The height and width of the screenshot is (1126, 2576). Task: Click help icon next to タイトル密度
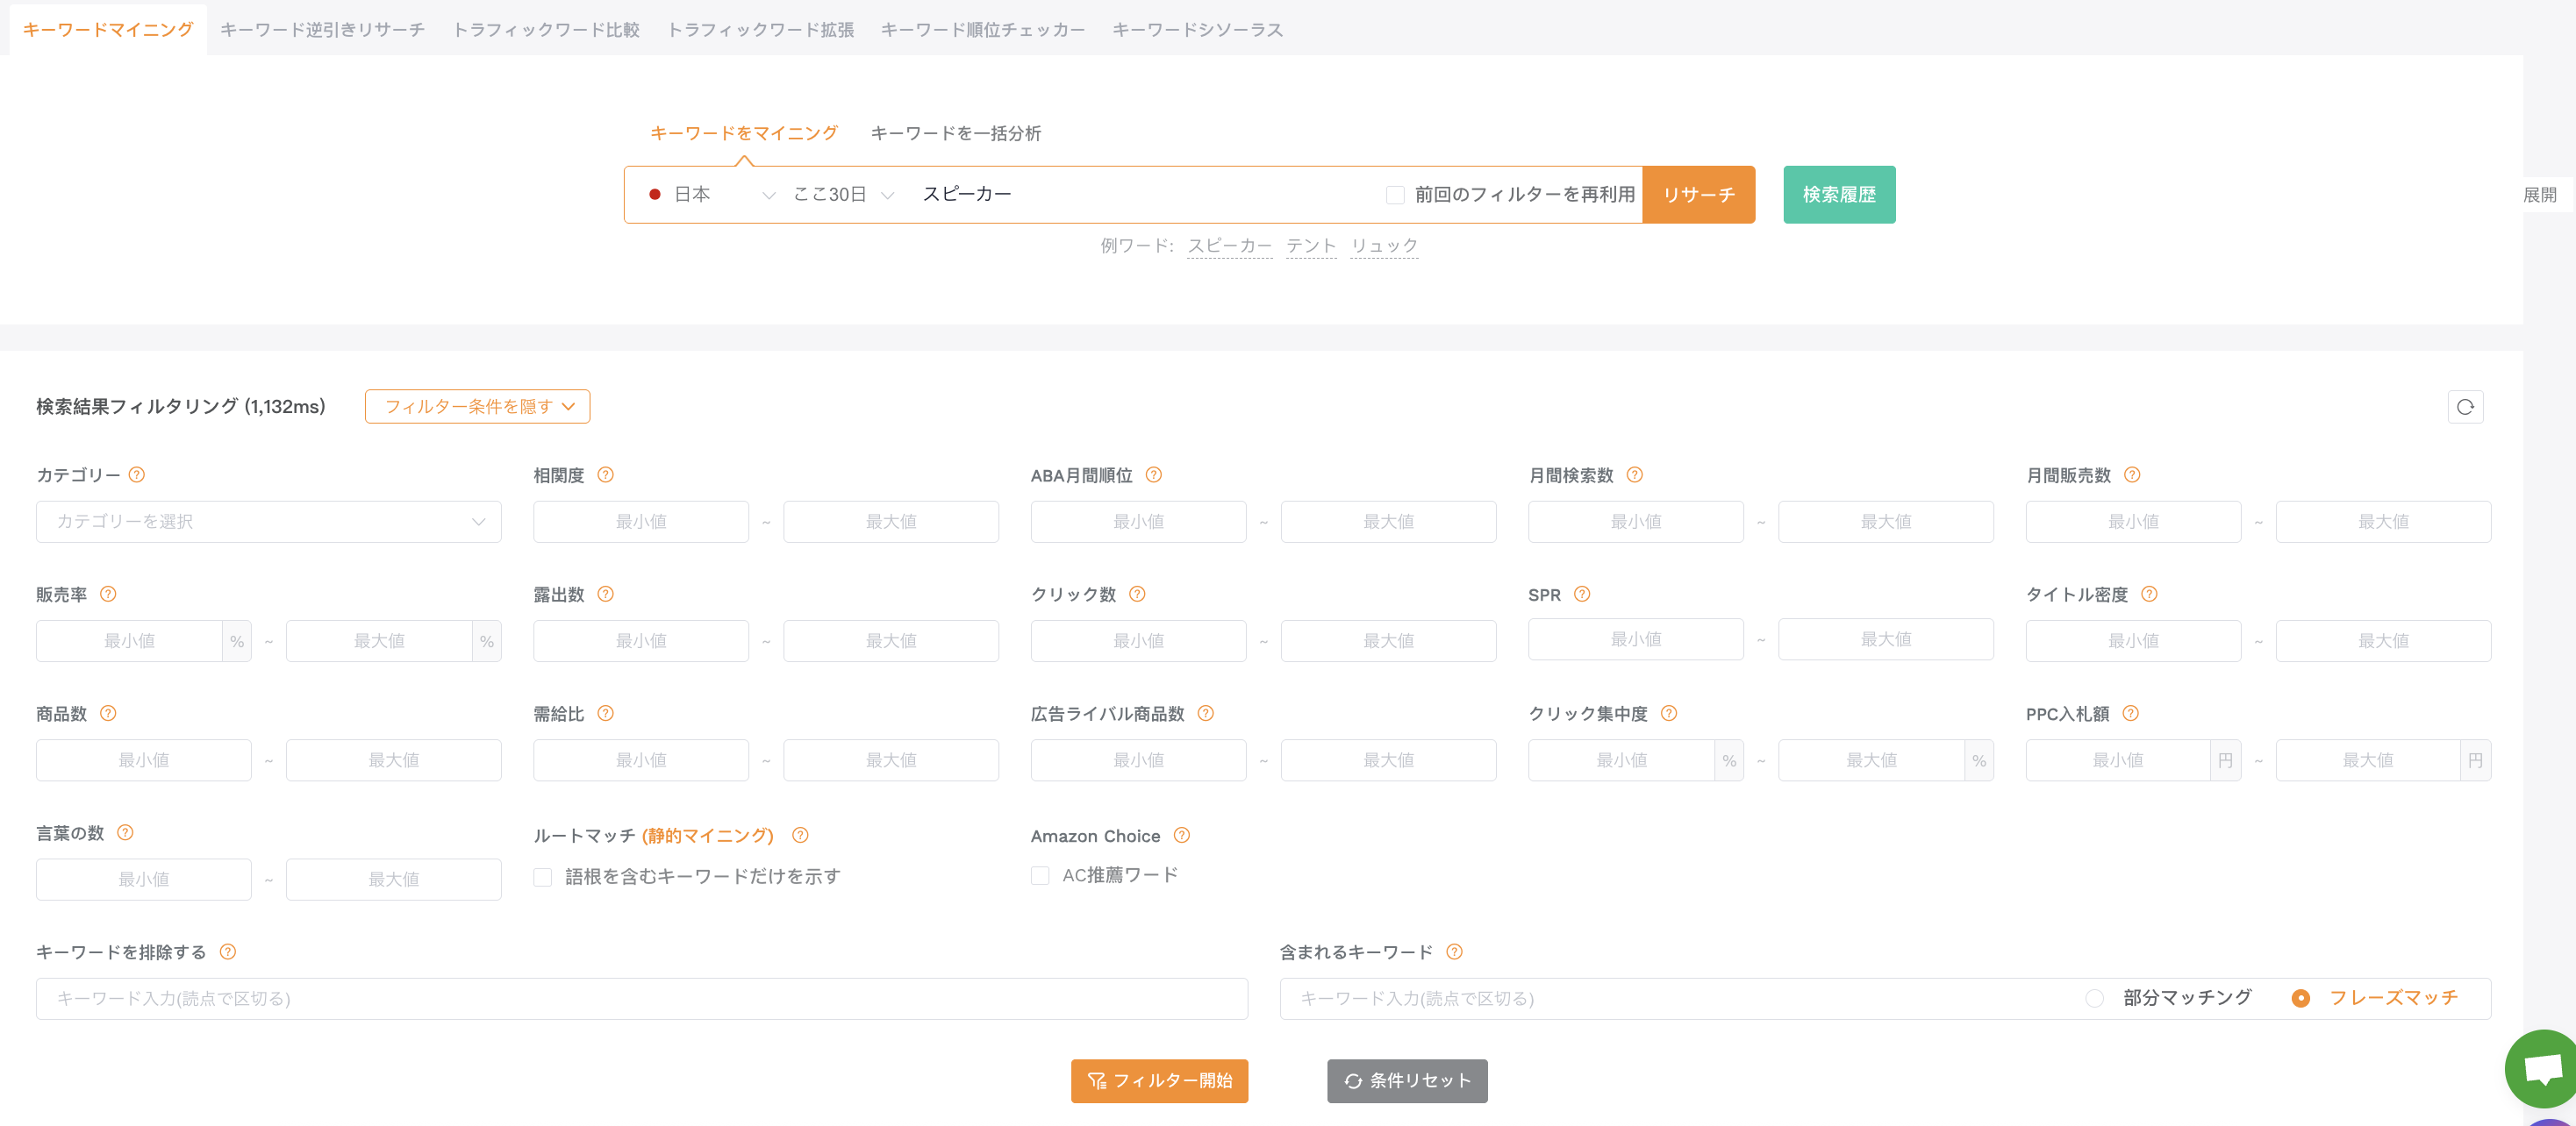pos(2148,594)
